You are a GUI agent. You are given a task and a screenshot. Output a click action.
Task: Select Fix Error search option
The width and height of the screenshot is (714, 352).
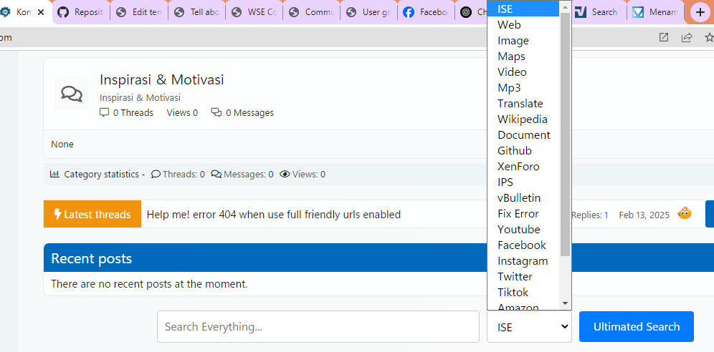(x=523, y=213)
